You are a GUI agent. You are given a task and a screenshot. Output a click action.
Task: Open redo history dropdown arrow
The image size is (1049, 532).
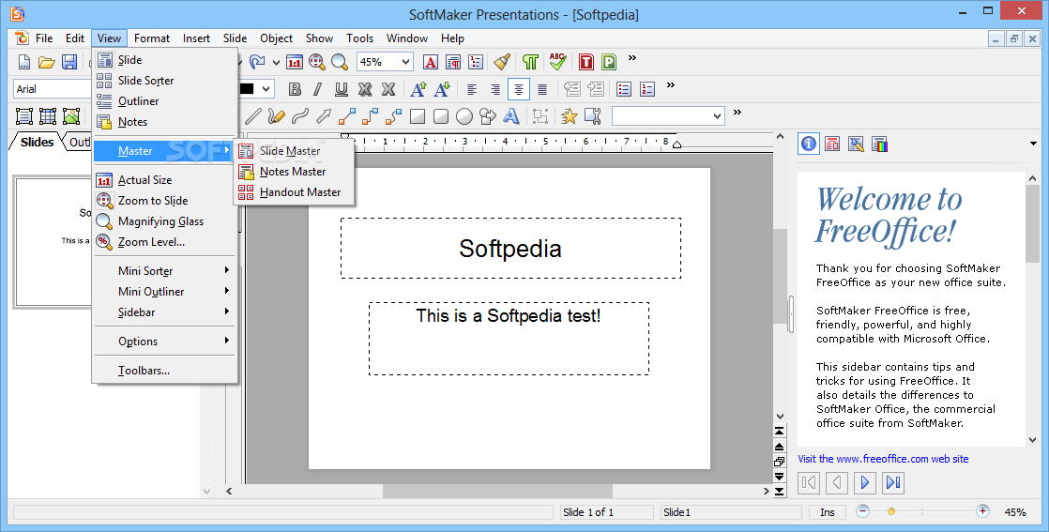click(276, 62)
